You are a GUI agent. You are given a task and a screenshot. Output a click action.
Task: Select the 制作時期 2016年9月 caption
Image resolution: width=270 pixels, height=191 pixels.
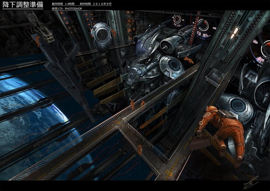96,4
